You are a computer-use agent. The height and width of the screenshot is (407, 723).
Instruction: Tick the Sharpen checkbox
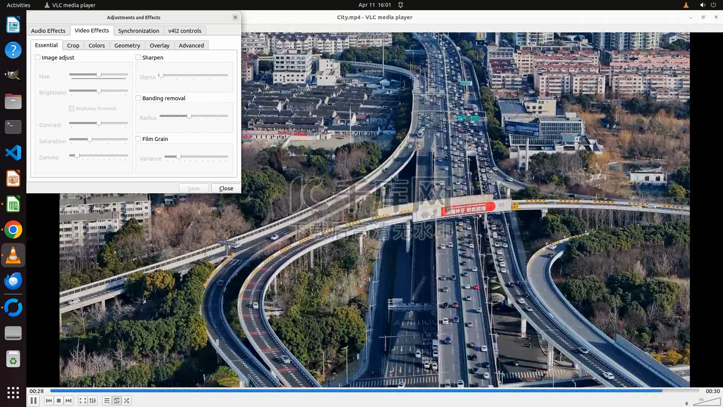pyautogui.click(x=138, y=57)
